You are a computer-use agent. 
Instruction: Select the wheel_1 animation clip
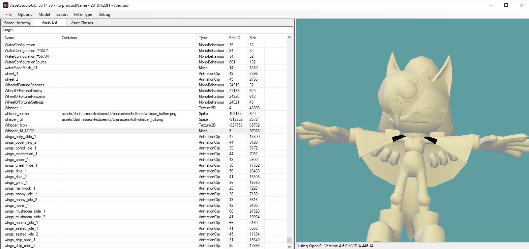click(x=145, y=74)
